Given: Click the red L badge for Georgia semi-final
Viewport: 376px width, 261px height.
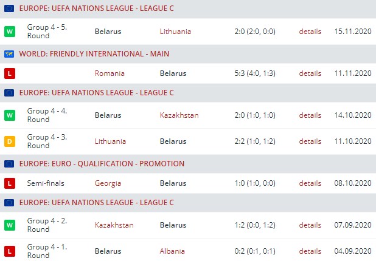Looking at the screenshot, I should click(10, 183).
